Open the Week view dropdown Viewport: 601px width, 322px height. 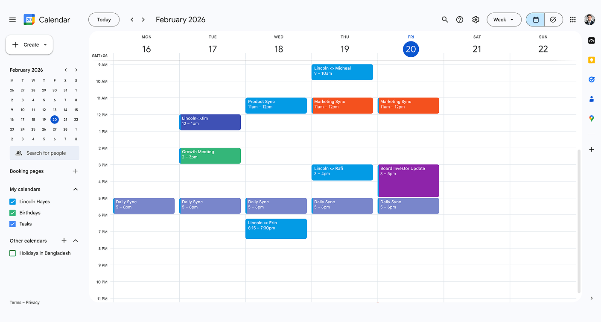[504, 20]
